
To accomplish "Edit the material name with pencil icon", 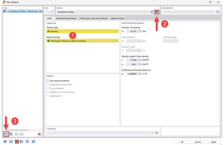I will click(x=152, y=12).
